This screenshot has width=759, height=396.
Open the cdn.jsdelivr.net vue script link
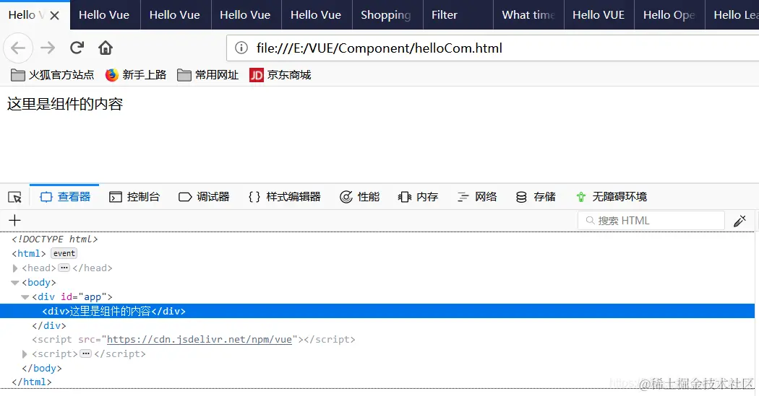tap(200, 340)
